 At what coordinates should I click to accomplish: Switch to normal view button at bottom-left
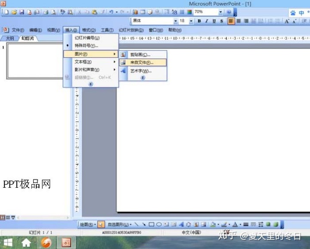click(3, 217)
